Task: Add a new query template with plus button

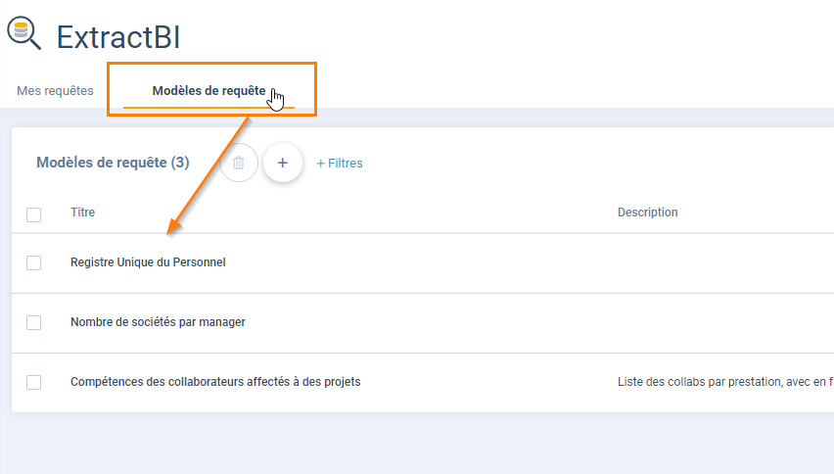Action: pyautogui.click(x=283, y=163)
